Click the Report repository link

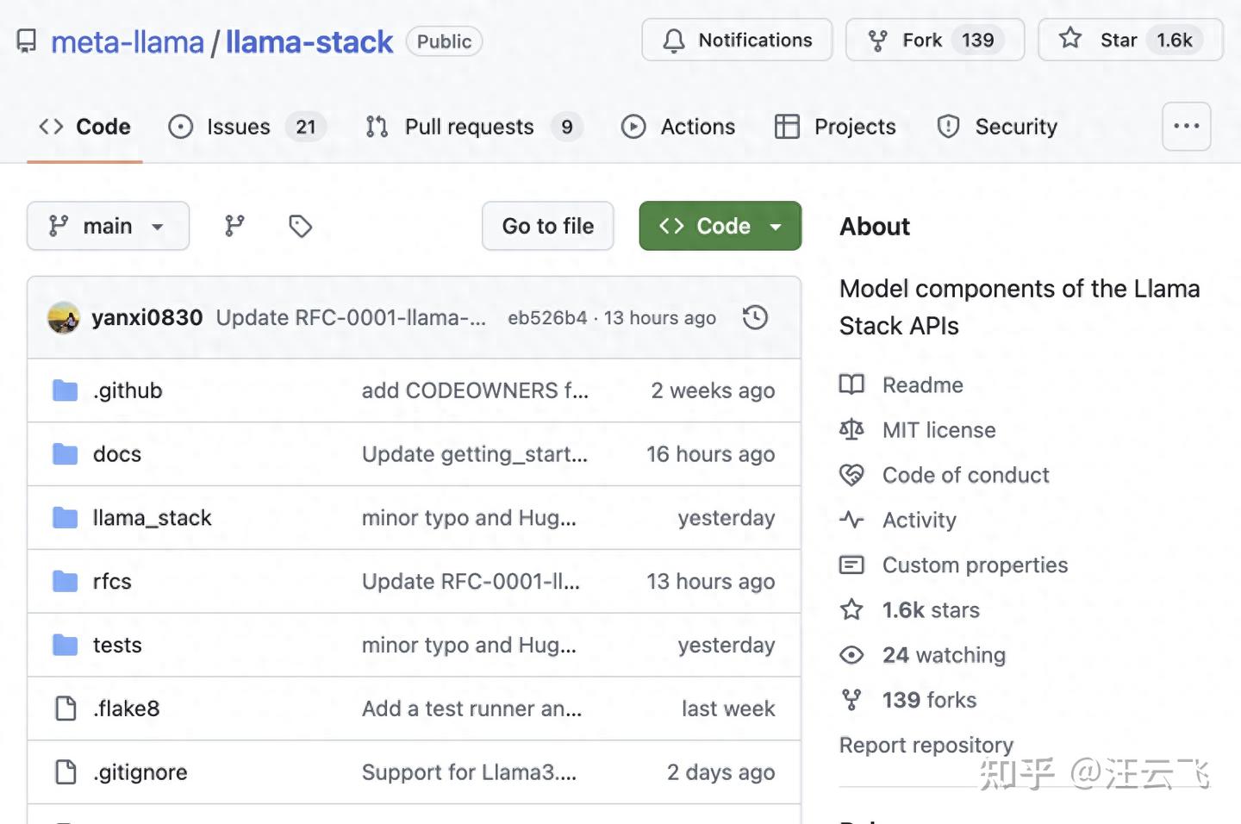[926, 745]
